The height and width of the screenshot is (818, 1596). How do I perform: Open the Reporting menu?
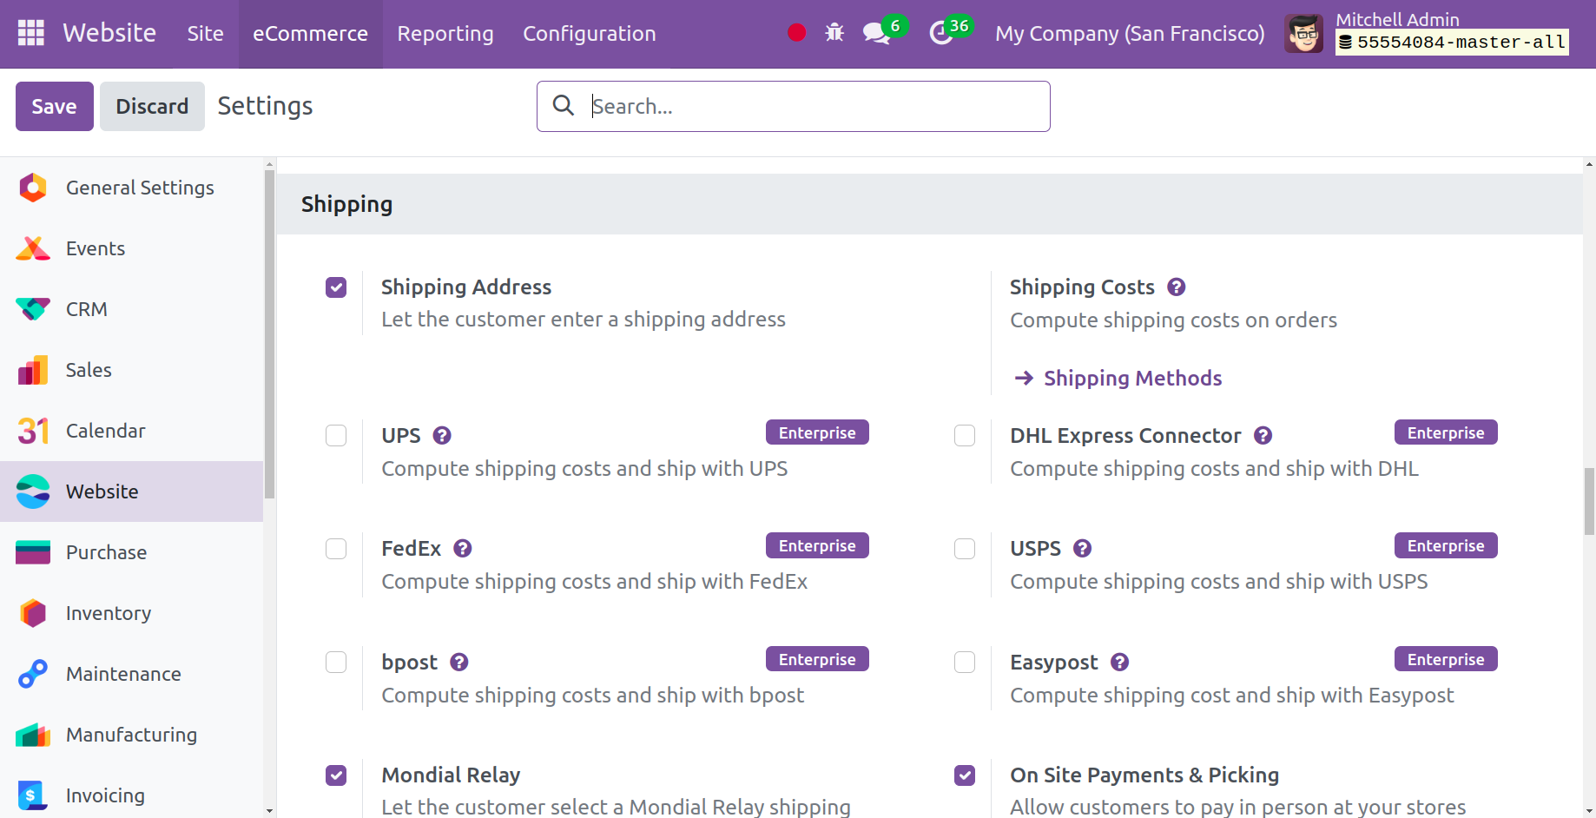click(445, 34)
